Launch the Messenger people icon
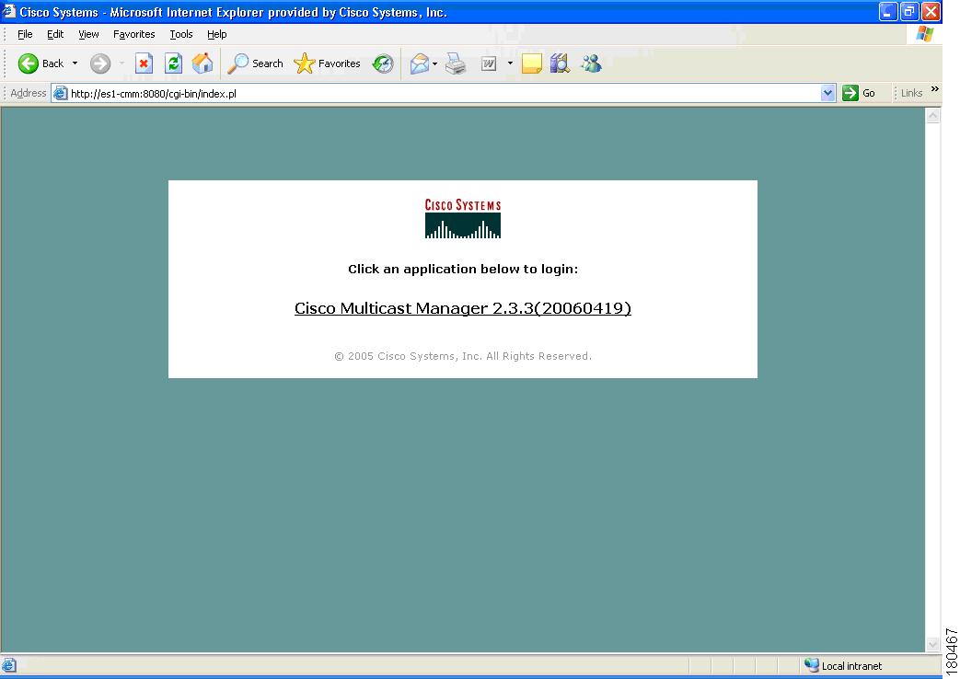This screenshot has height=679, width=960. (x=592, y=63)
